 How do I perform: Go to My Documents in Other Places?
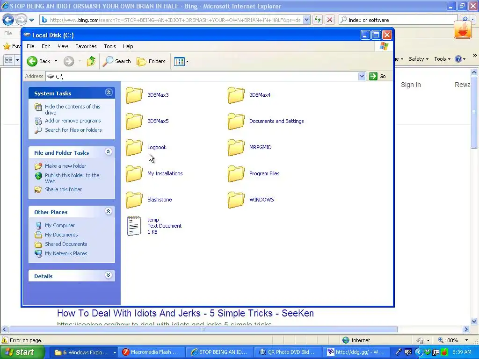pyautogui.click(x=61, y=235)
